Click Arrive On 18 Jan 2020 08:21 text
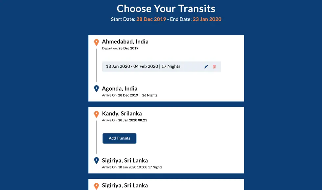This screenshot has height=190, width=322. pyautogui.click(x=125, y=120)
